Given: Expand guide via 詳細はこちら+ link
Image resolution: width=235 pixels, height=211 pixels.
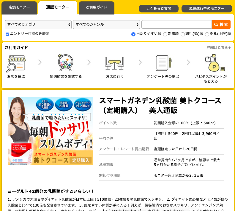Looking at the screenshot, I should click(x=219, y=48).
